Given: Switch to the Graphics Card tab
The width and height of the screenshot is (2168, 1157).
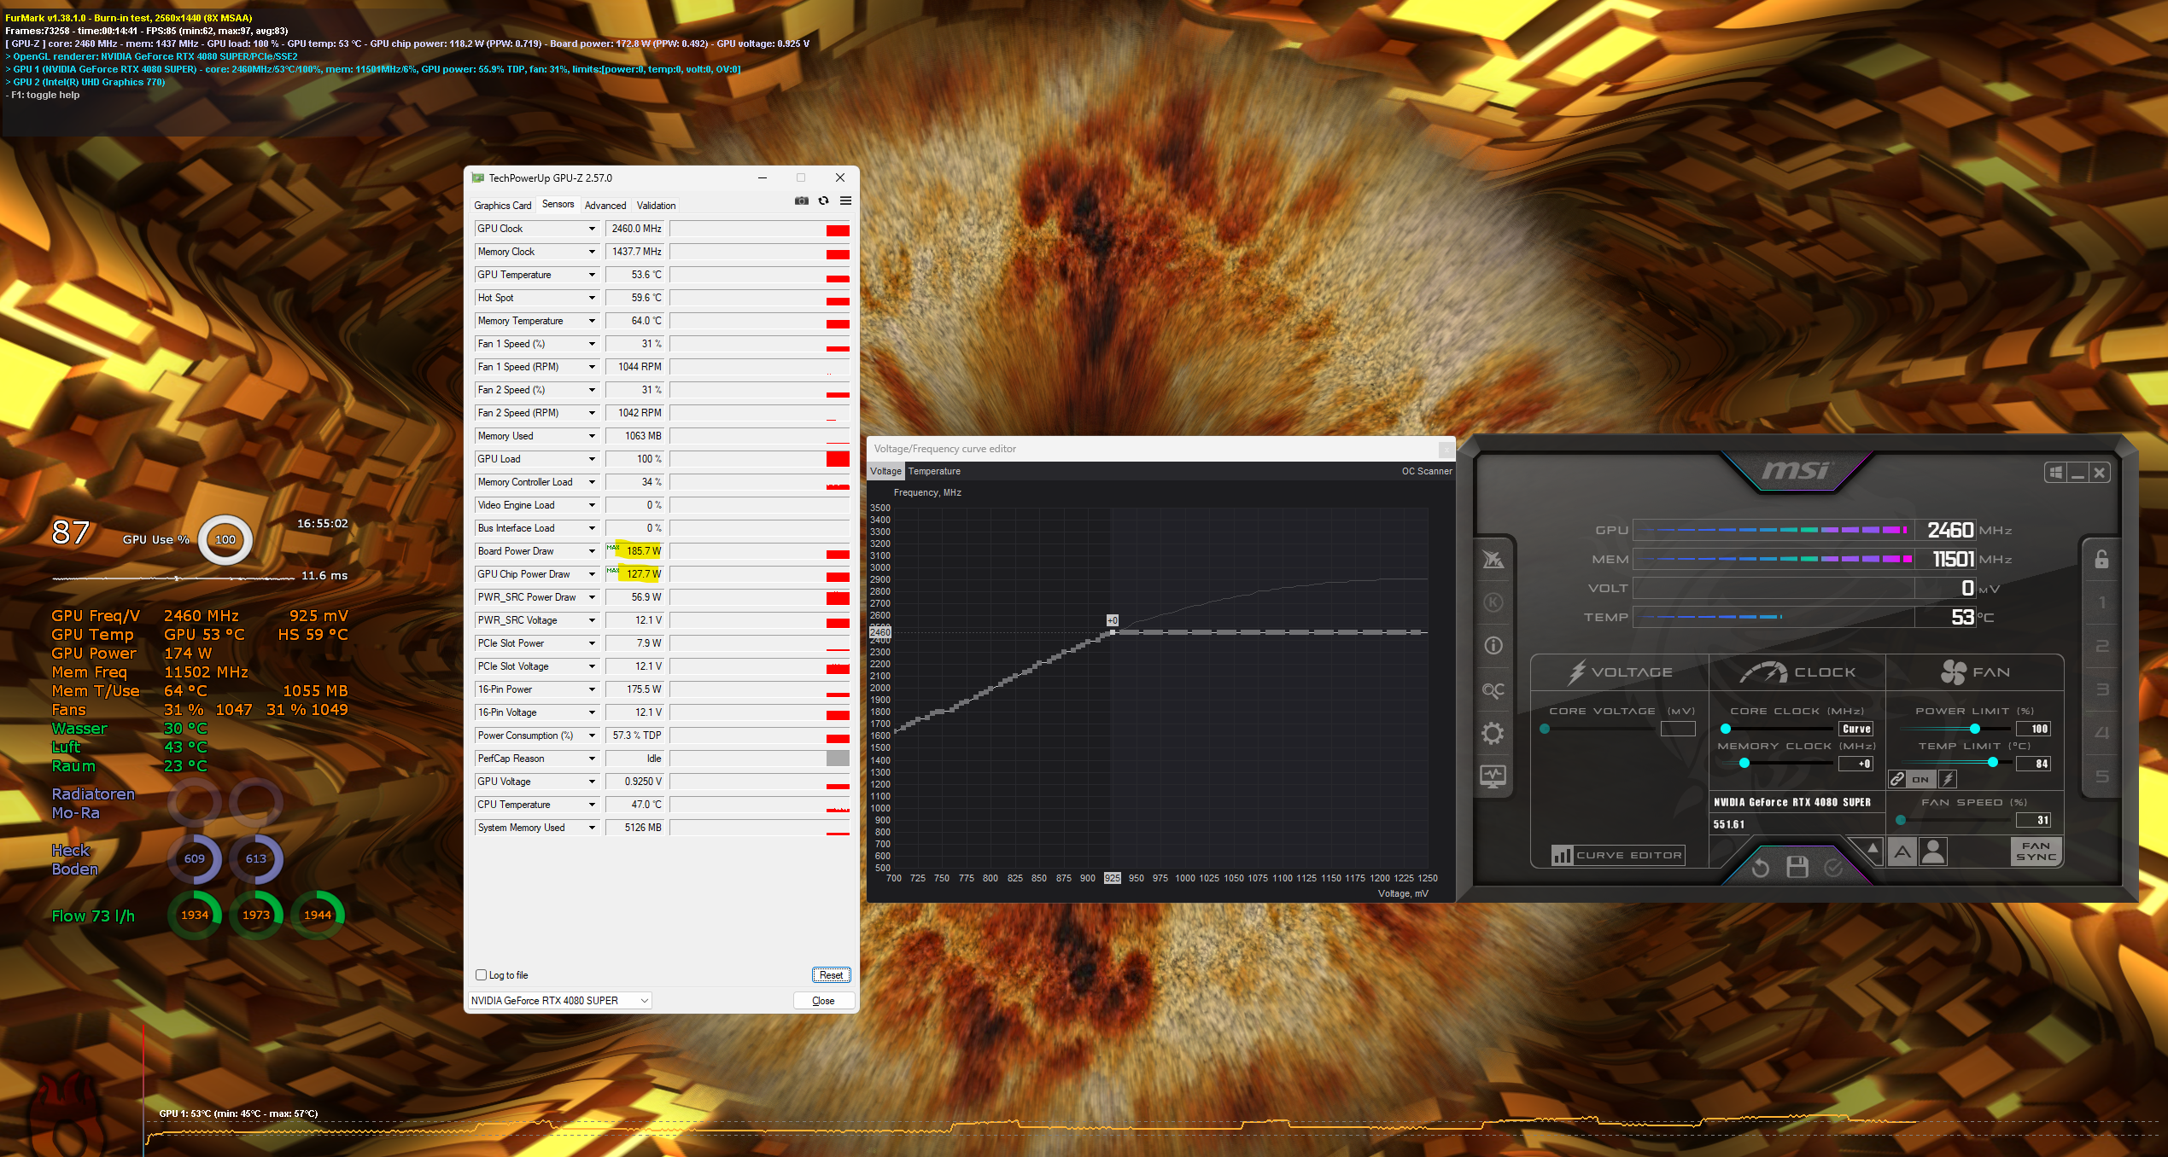Looking at the screenshot, I should [x=502, y=206].
